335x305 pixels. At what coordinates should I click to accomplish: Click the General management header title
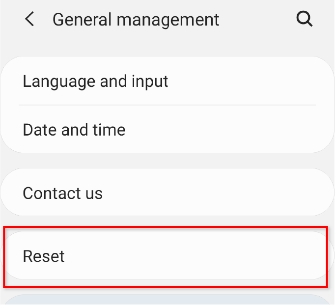point(136,20)
